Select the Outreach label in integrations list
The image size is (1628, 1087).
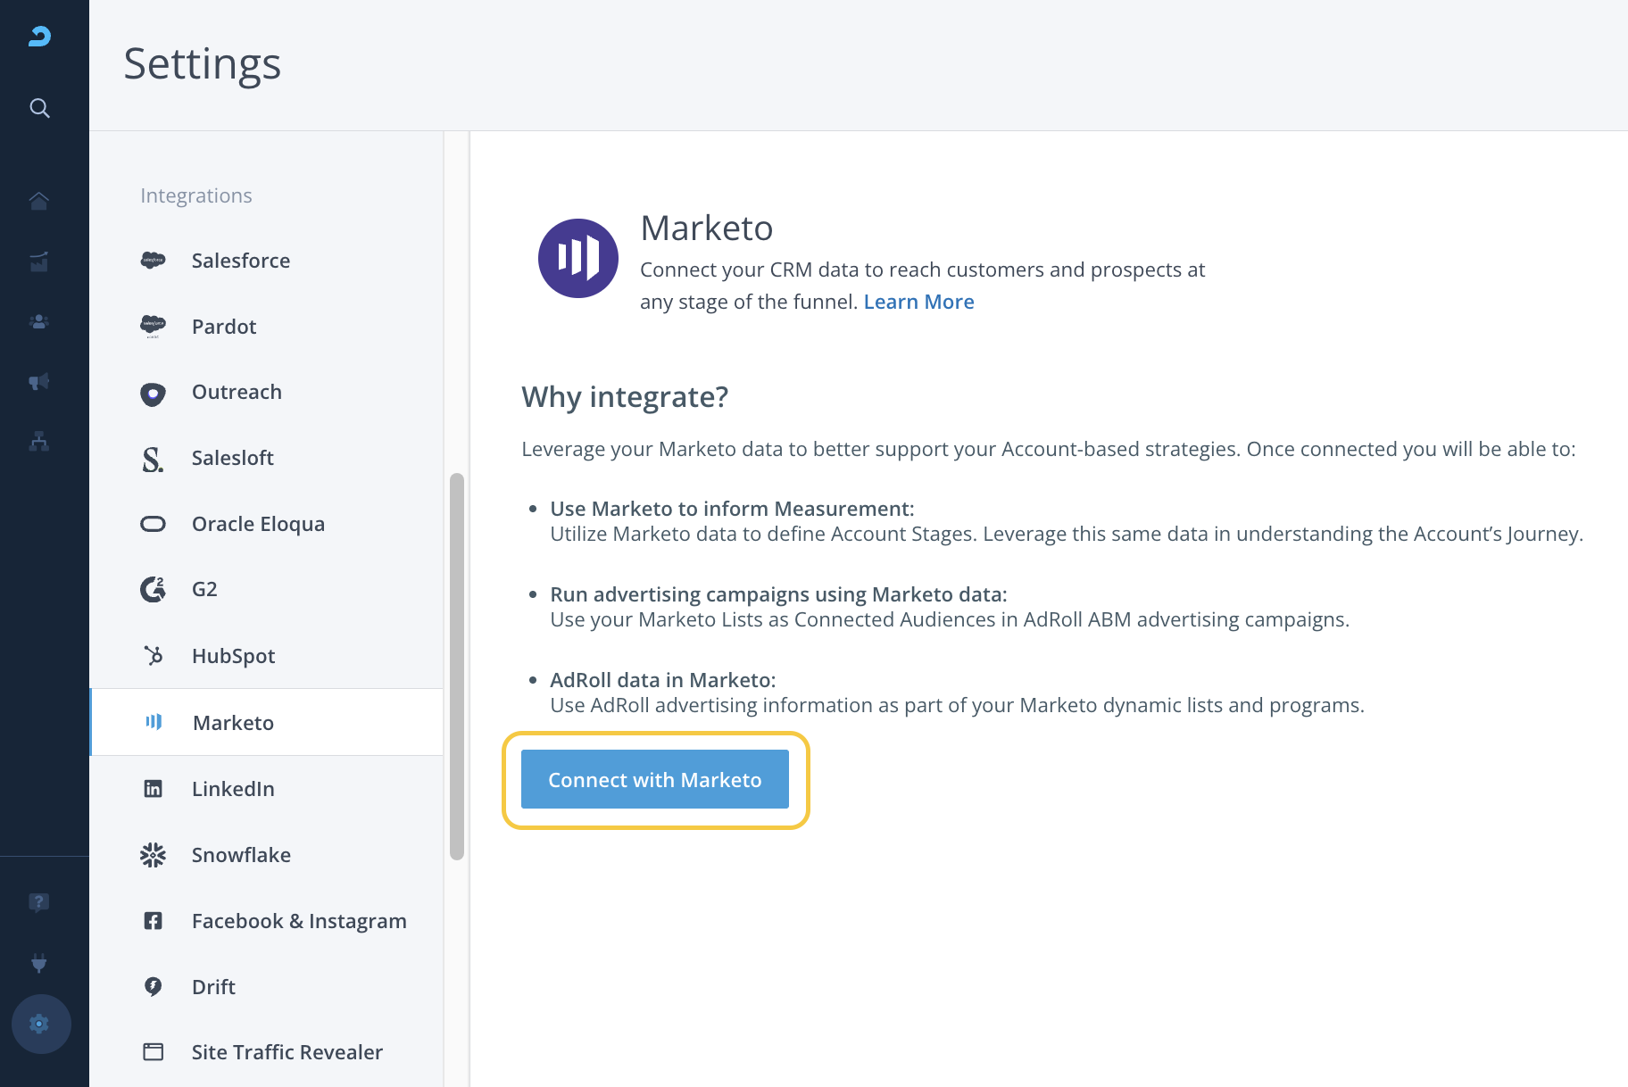[x=237, y=392]
